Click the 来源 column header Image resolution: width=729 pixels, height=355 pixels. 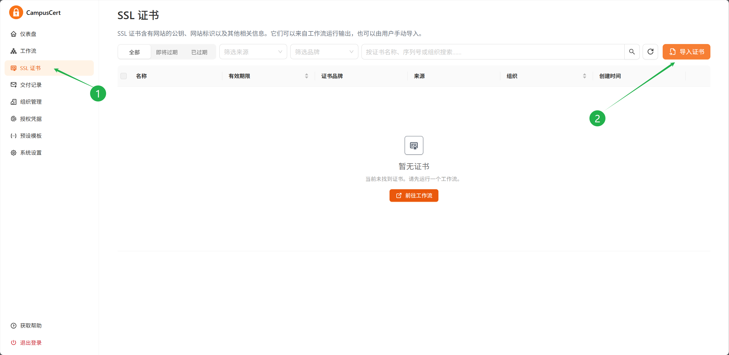419,76
